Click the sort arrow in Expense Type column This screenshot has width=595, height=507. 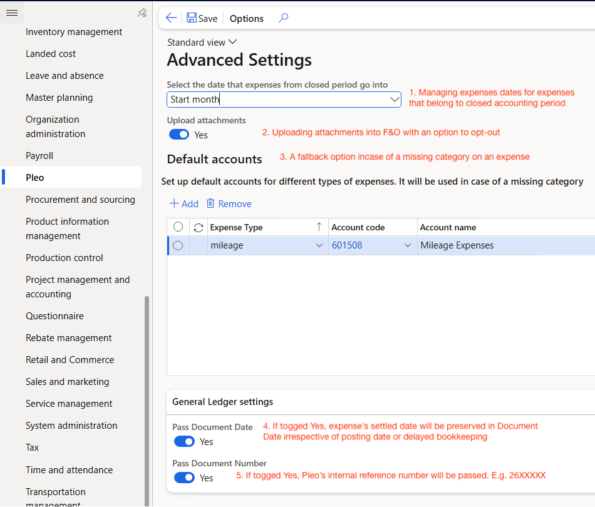coord(319,227)
